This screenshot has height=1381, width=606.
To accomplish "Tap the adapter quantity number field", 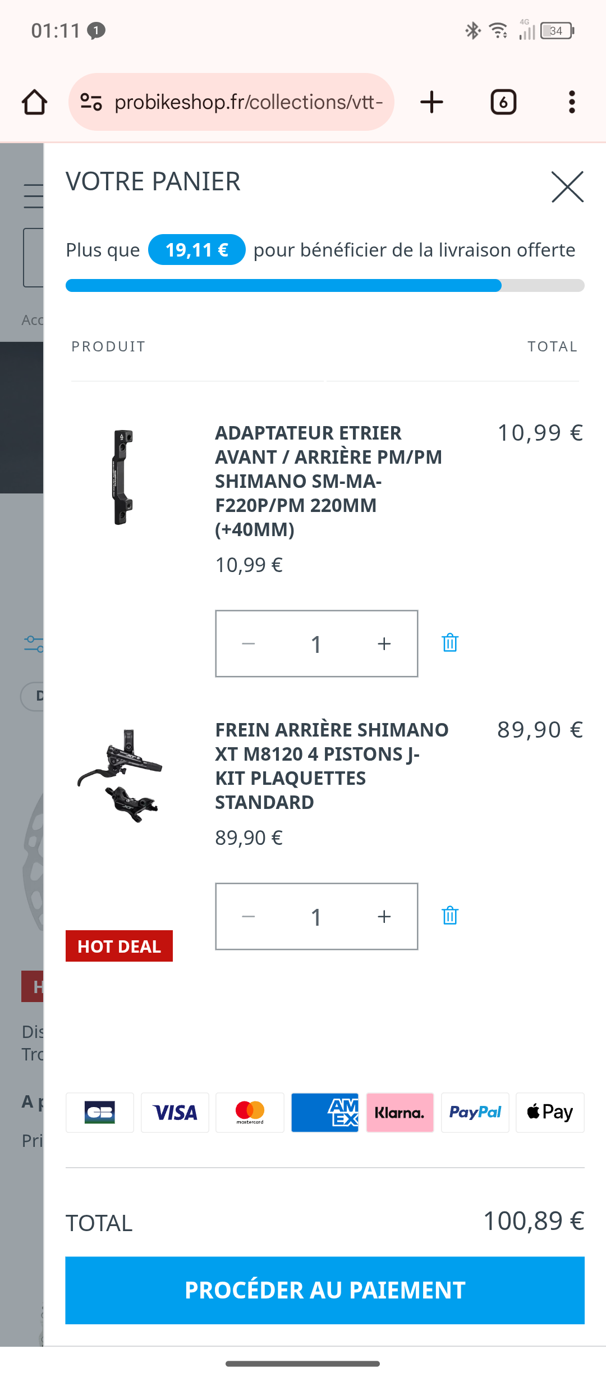I will tap(316, 644).
